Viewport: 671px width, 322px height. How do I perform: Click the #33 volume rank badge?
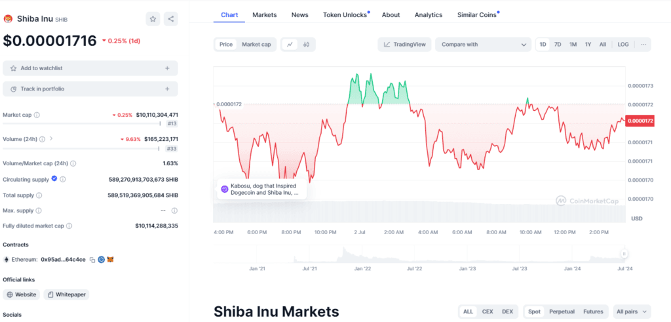172,149
